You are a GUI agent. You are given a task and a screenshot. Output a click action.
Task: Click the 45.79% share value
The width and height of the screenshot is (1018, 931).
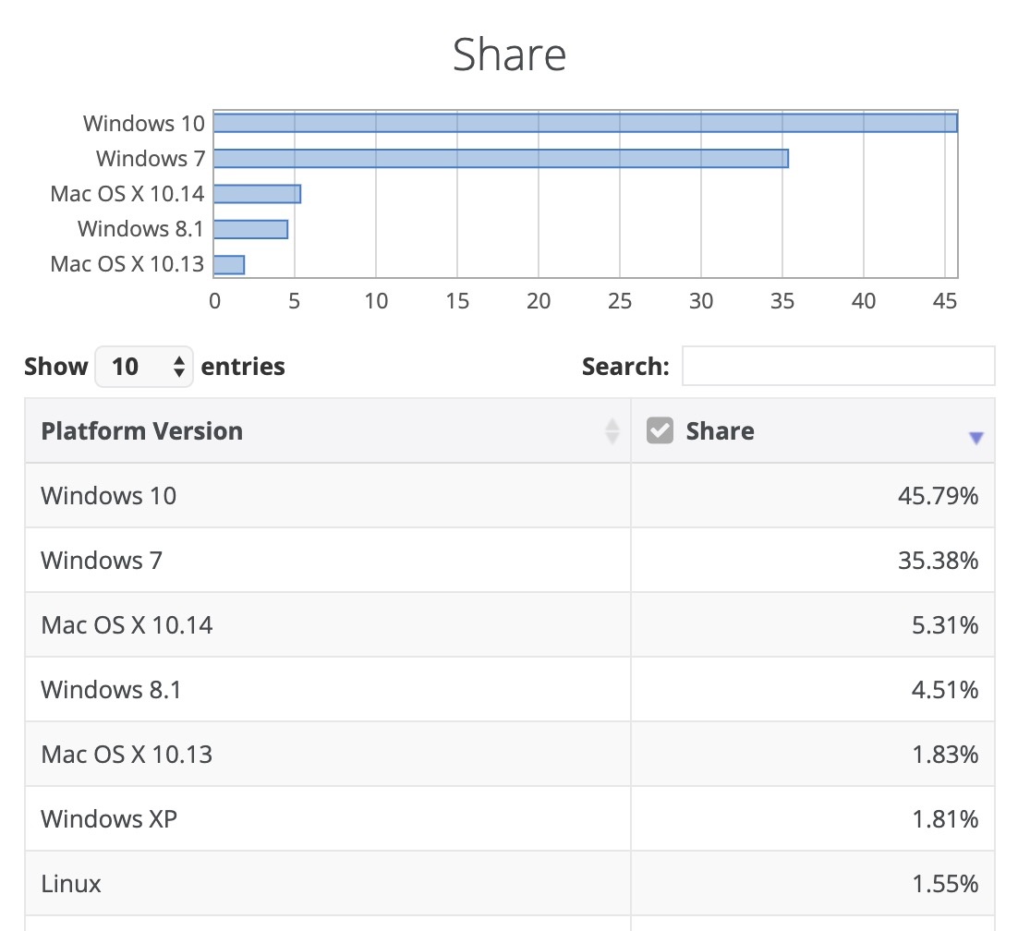click(x=938, y=496)
